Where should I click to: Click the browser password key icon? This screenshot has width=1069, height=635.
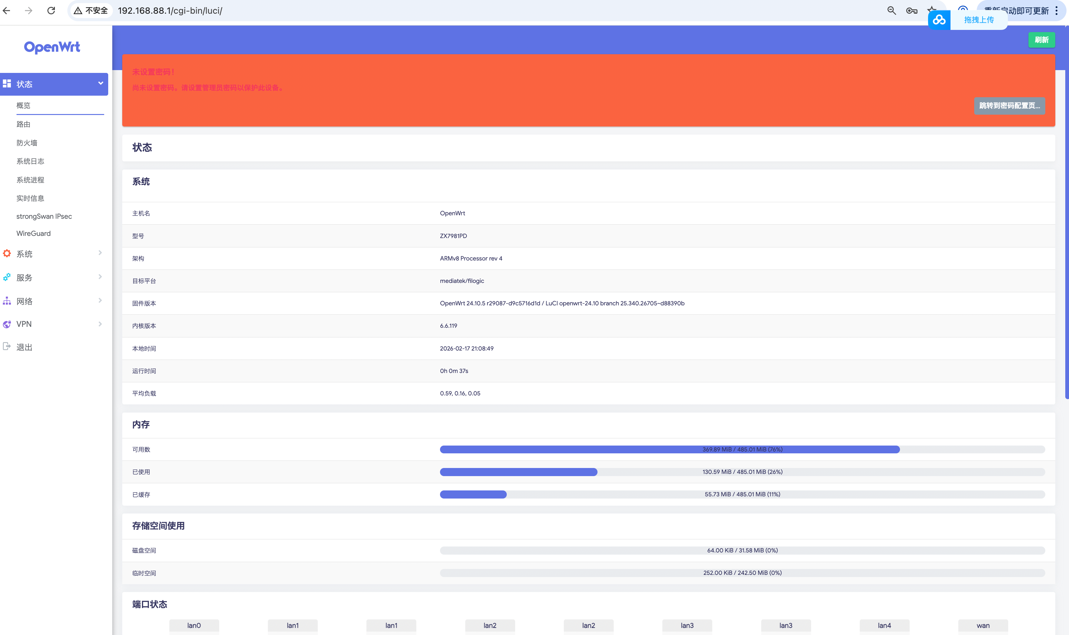point(912,11)
